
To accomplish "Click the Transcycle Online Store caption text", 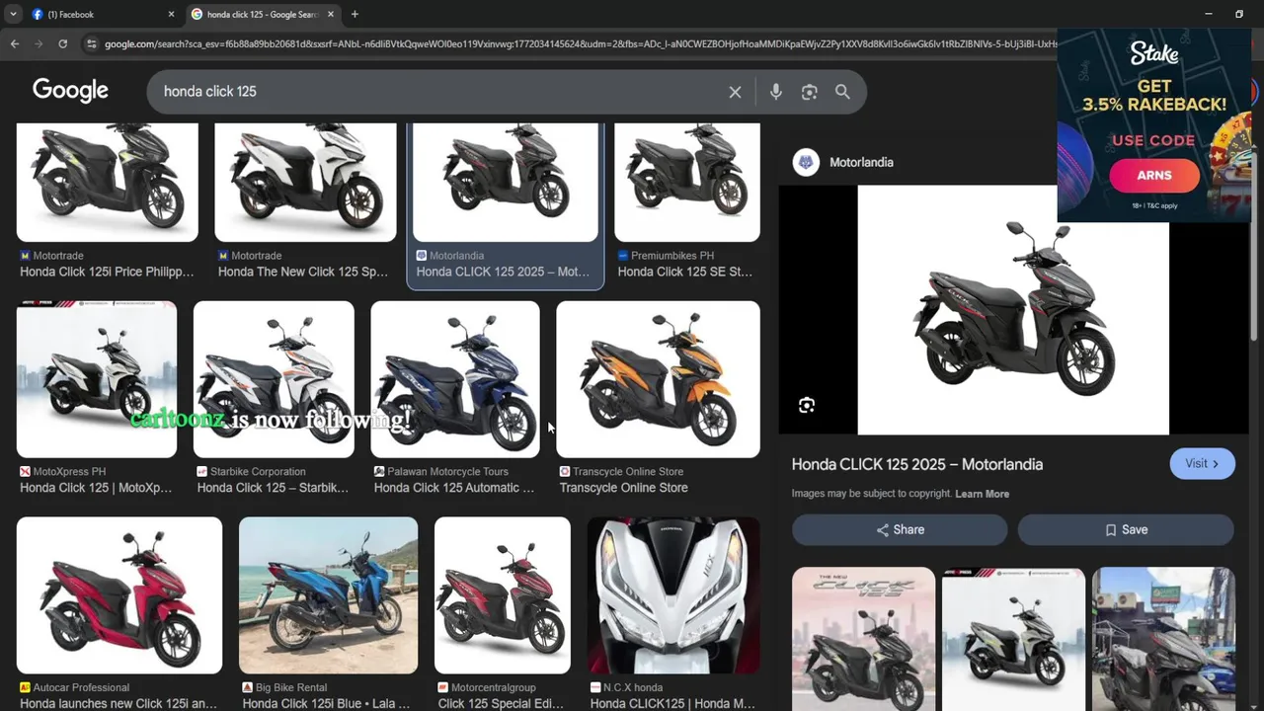I will pos(624,488).
